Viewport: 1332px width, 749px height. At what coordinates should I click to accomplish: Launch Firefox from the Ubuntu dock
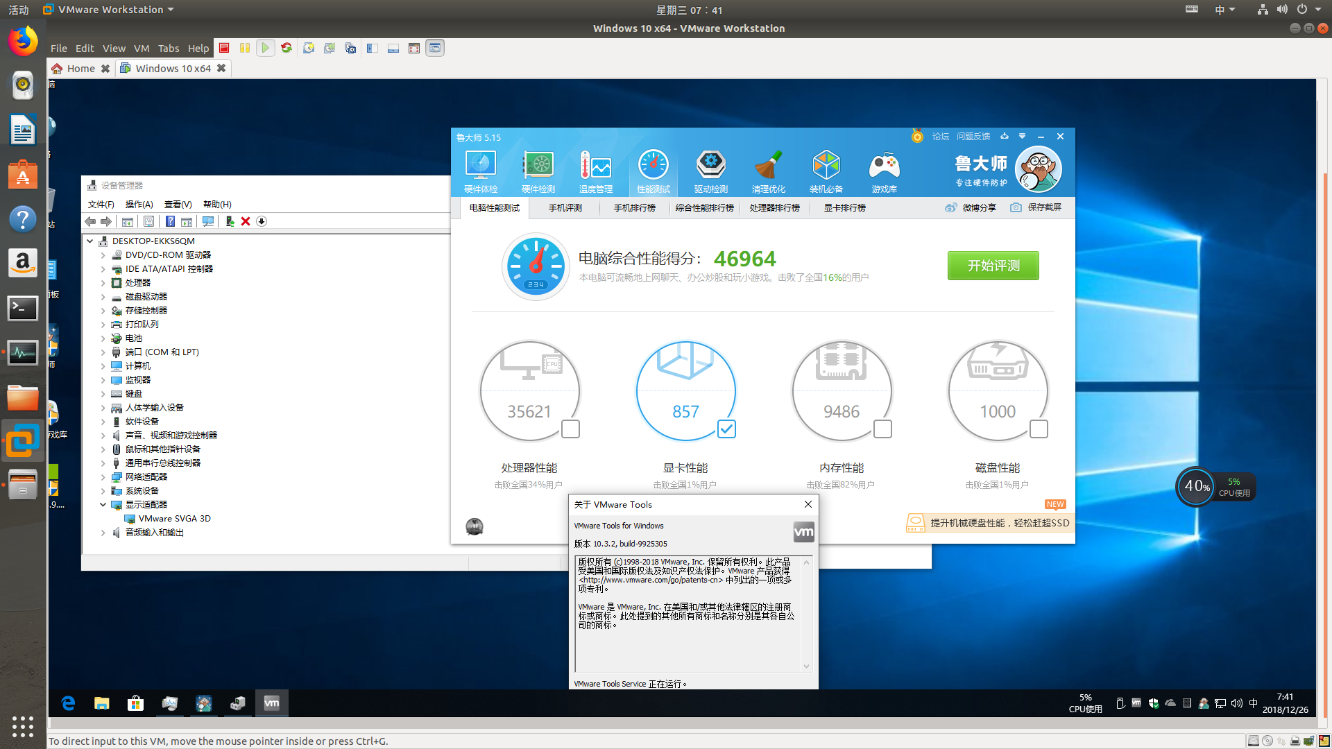coord(23,42)
